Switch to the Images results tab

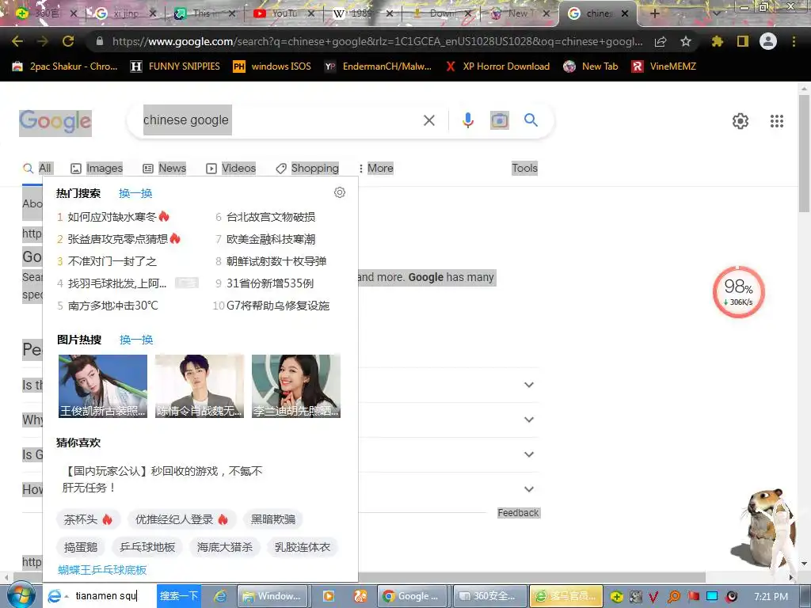click(97, 168)
